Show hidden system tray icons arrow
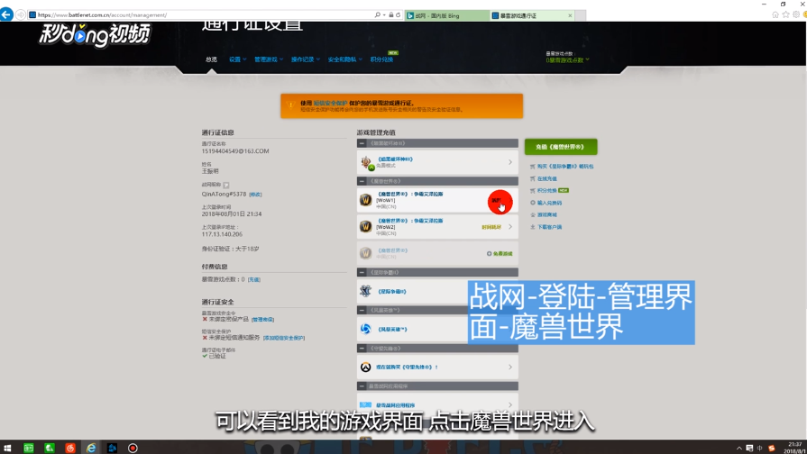 (x=739, y=449)
